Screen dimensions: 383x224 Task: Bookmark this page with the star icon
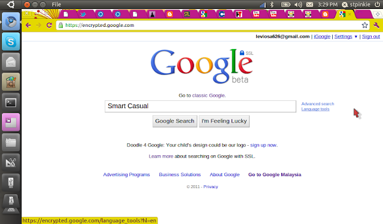point(364,25)
